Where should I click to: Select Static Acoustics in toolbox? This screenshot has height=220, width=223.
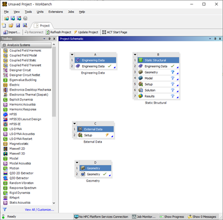point(20,203)
